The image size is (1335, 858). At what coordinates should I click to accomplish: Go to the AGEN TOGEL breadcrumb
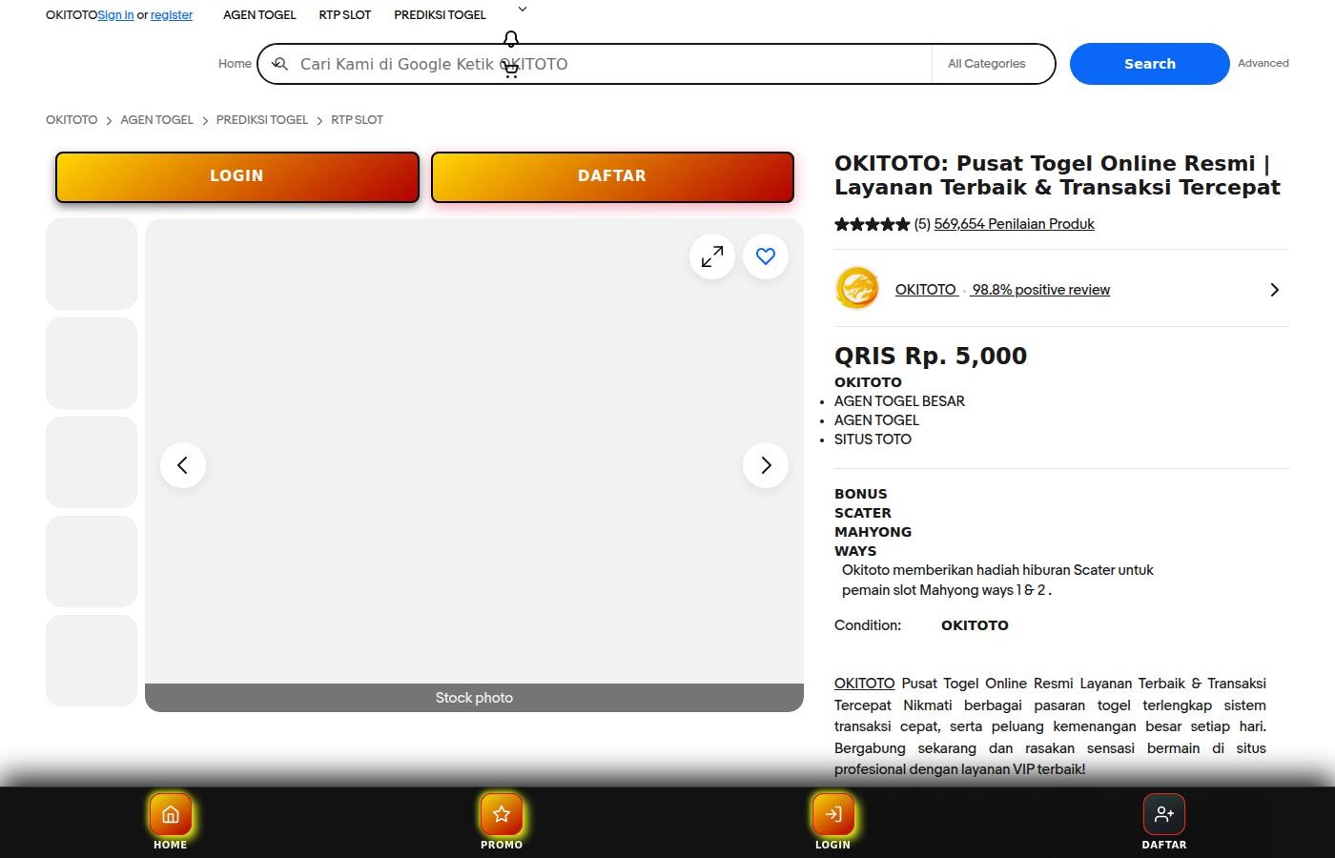click(x=156, y=120)
